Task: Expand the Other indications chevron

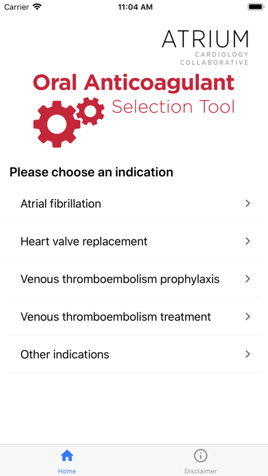Action: coord(248,354)
